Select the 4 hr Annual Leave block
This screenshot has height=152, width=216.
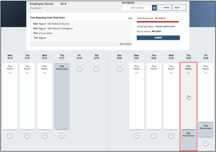(188, 140)
